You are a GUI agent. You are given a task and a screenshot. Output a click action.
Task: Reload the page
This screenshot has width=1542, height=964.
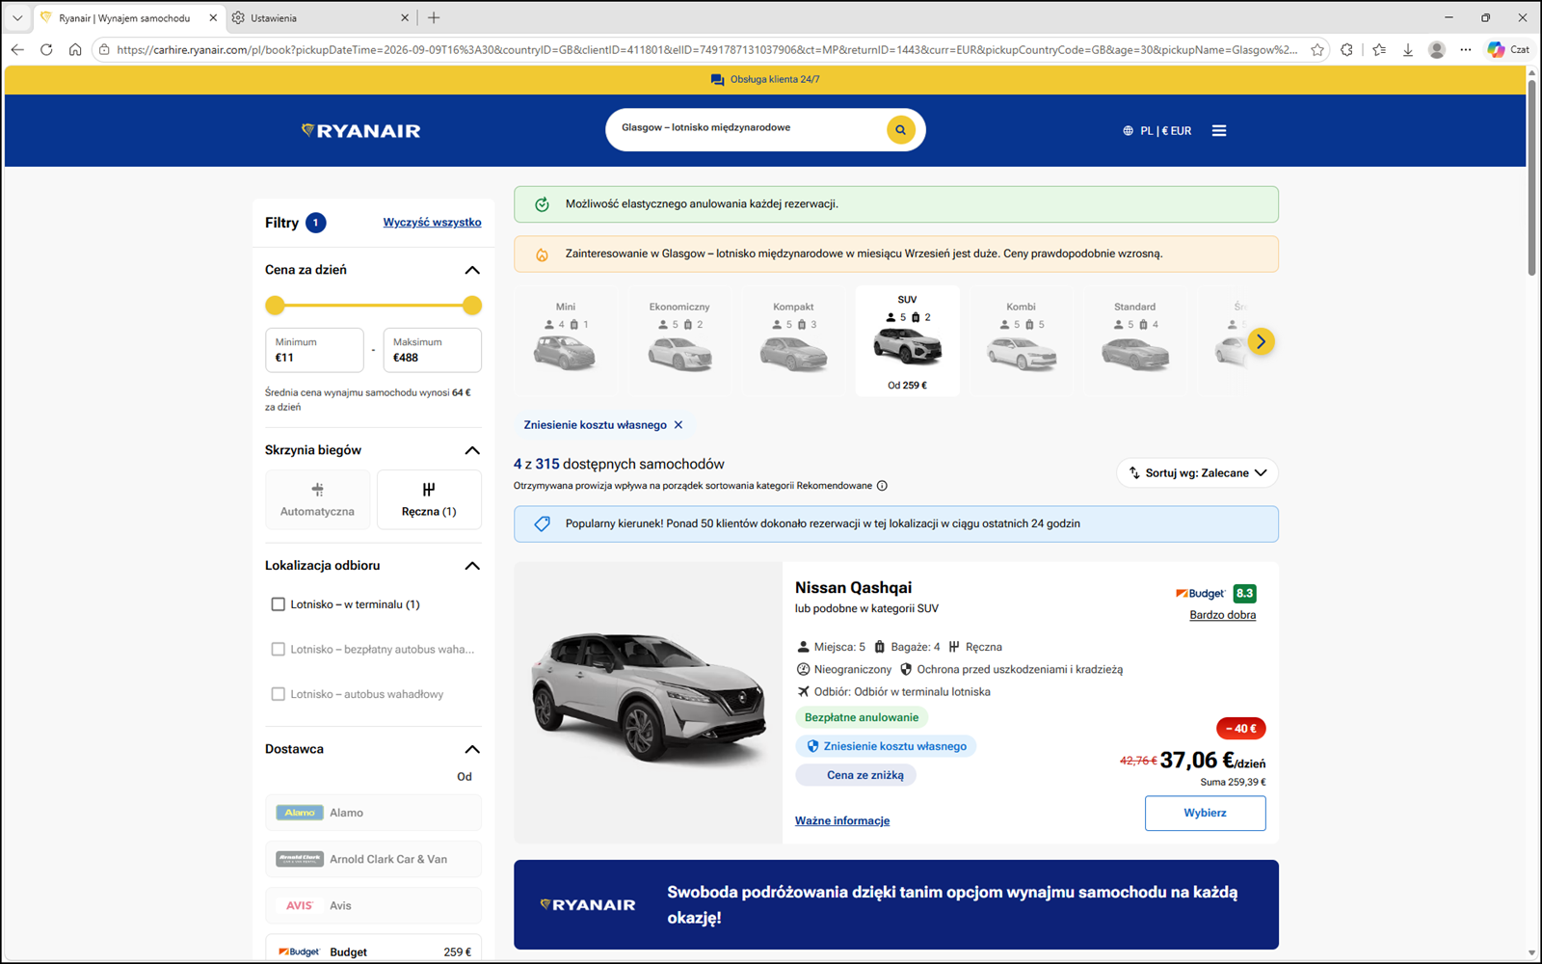(46, 49)
